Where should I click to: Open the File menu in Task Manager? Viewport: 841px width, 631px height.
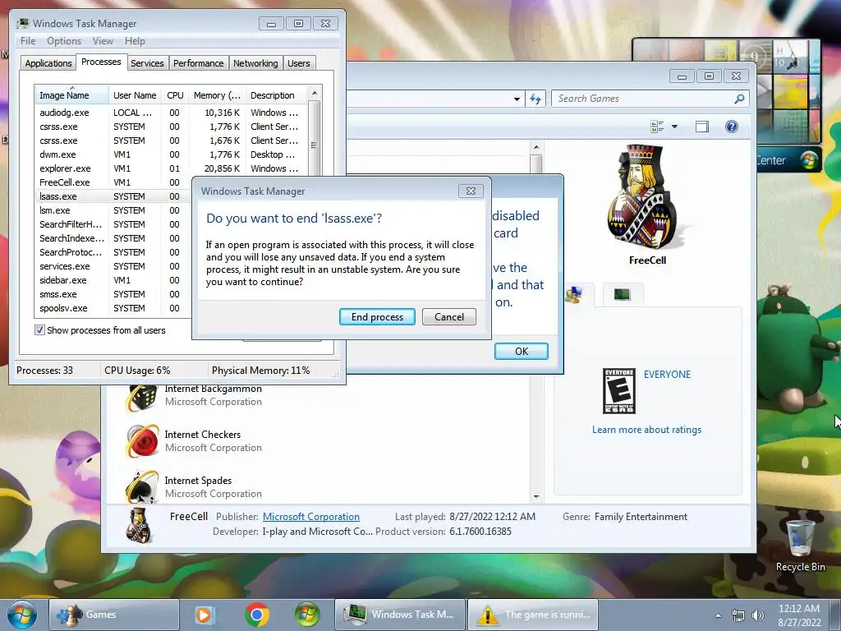point(28,41)
